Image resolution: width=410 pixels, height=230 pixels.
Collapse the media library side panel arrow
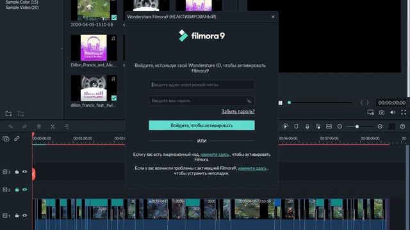click(x=62, y=49)
